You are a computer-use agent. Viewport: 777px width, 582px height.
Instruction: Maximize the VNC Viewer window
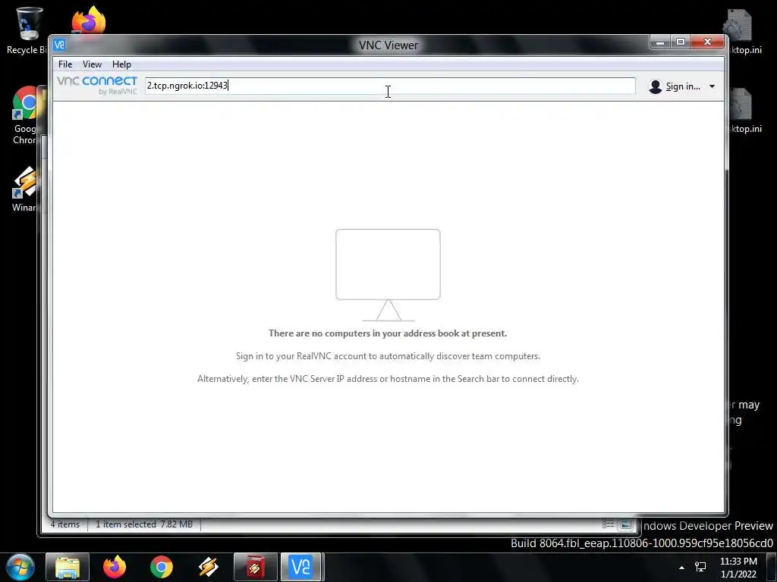(x=681, y=42)
